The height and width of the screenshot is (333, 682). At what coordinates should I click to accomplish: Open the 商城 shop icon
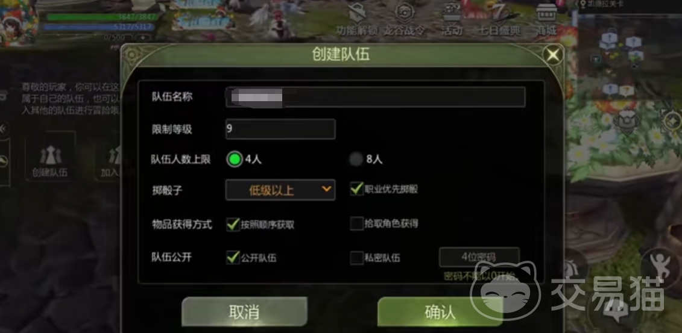tap(546, 19)
